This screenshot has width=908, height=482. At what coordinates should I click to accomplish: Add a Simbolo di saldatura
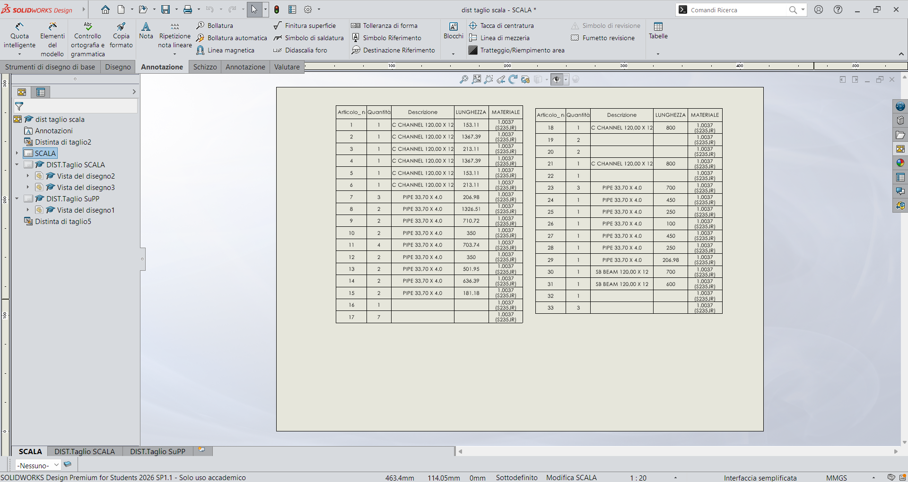(308, 38)
